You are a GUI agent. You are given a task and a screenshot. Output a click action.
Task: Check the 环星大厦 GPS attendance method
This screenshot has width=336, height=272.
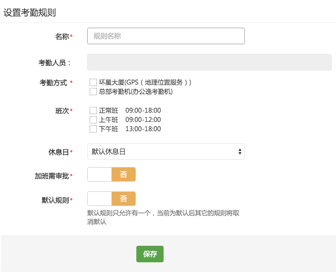pyautogui.click(x=93, y=82)
